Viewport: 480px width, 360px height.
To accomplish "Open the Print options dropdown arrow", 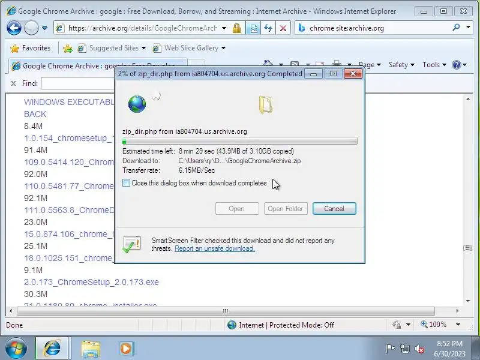I will coord(349,65).
